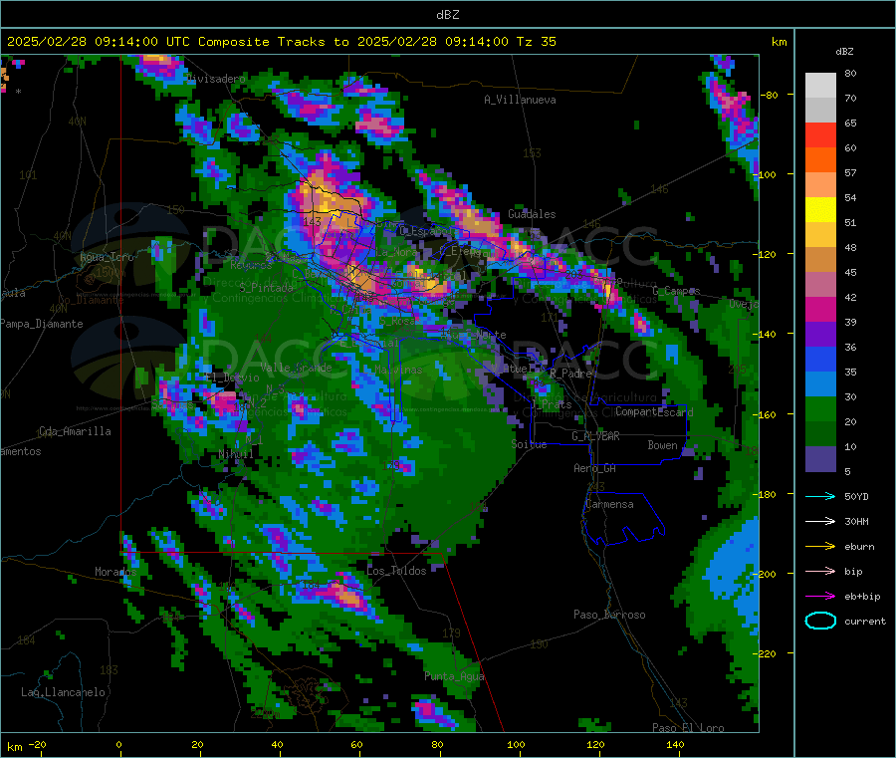896x758 pixels.
Task: Click the Guadales map label
Action: click(x=532, y=214)
